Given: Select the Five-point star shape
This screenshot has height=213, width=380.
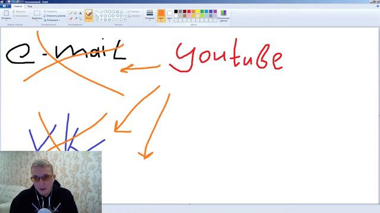Looking at the screenshot, I should coord(106,20).
